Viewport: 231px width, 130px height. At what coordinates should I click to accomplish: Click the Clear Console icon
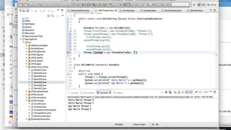(175, 92)
